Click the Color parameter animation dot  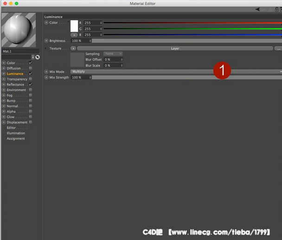coord(46,23)
